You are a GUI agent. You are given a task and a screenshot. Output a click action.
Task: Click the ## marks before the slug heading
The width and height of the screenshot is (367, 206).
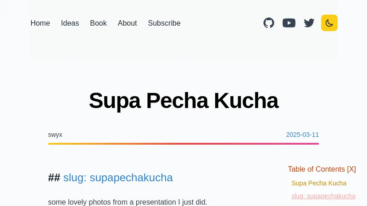[x=54, y=178]
